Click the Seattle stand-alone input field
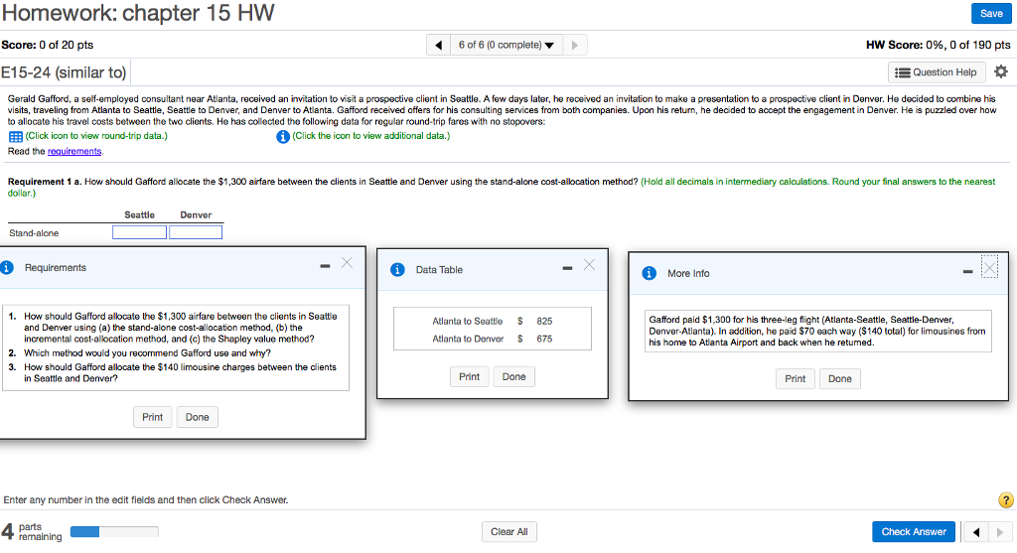The height and width of the screenshot is (553, 1017). coord(139,232)
